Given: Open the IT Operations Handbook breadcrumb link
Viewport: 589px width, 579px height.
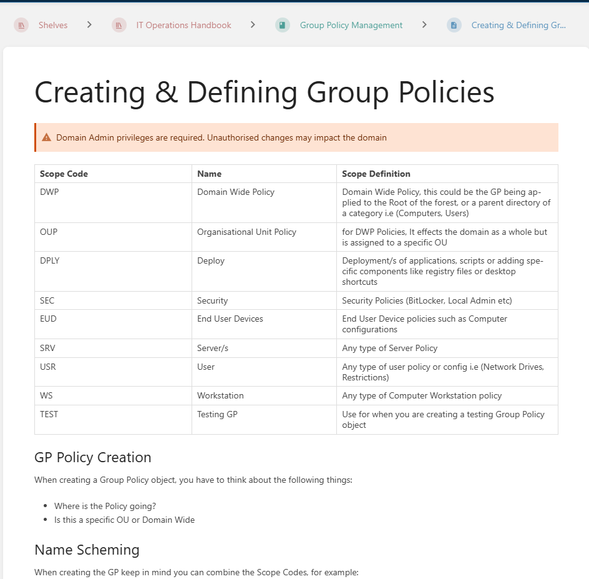Looking at the screenshot, I should [183, 25].
